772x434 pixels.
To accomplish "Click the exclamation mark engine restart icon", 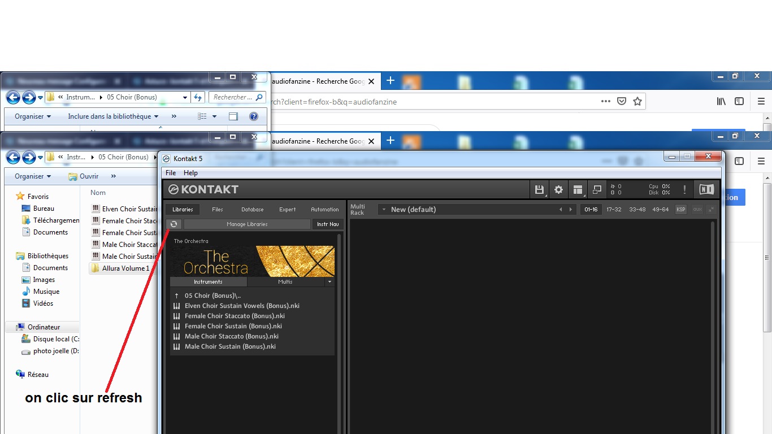I will (x=684, y=190).
